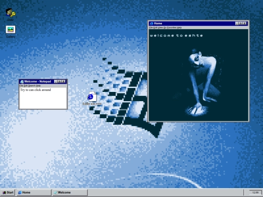Minimize the Home window

click(x=237, y=23)
